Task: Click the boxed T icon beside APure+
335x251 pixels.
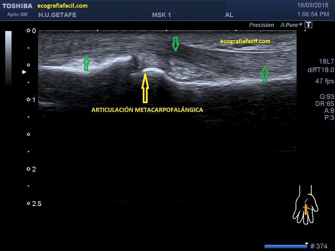Action: tap(308, 25)
